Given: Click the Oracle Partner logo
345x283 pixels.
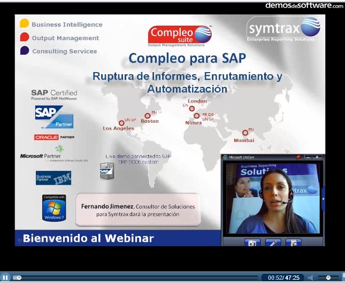Looking at the screenshot, I should (55, 137).
